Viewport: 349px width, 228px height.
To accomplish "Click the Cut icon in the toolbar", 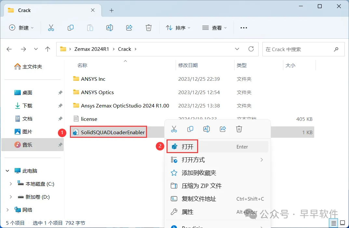I will tap(51, 28).
